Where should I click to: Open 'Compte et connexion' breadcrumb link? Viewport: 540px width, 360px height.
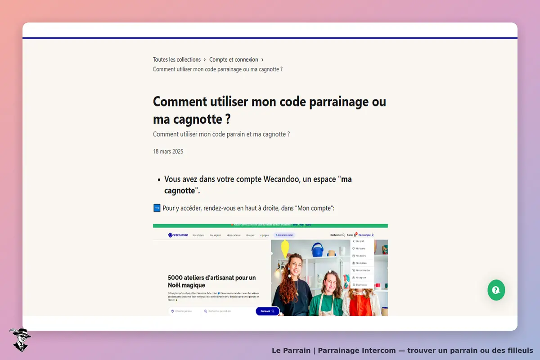point(234,59)
